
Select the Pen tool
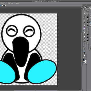[84, 25]
